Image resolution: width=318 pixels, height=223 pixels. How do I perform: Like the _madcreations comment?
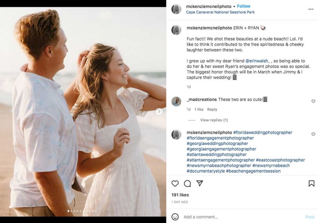(313, 101)
